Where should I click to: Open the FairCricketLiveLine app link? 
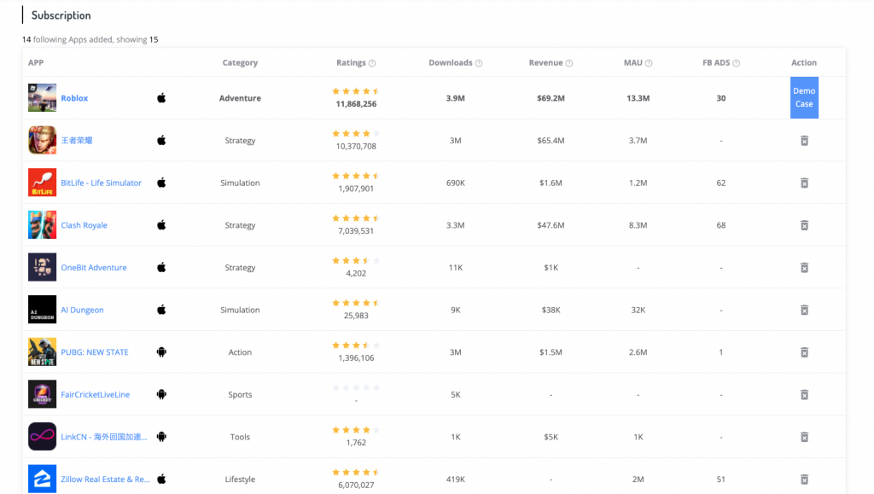click(96, 395)
